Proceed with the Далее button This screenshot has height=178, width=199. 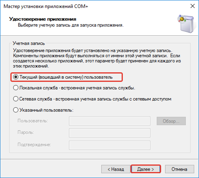[x=146, y=169]
